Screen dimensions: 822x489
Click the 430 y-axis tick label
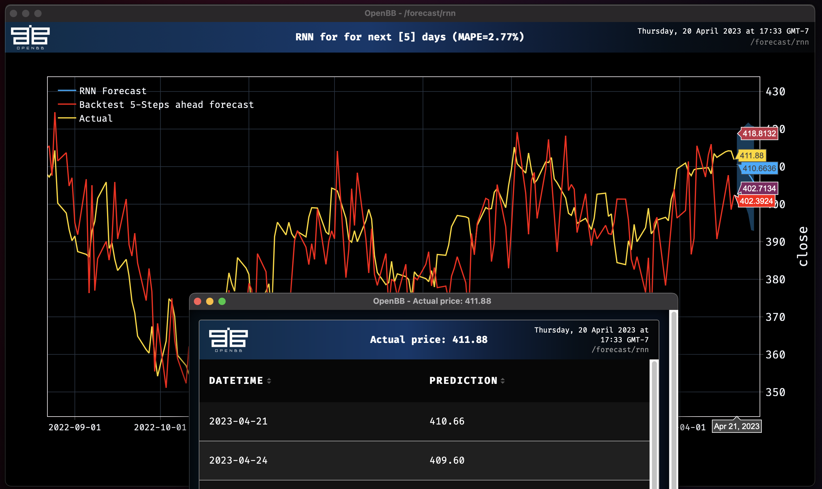pos(775,92)
